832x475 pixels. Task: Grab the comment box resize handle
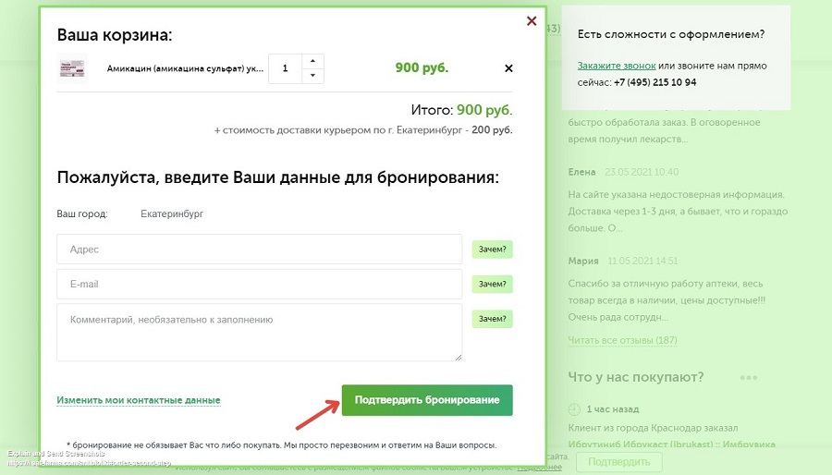point(457,356)
